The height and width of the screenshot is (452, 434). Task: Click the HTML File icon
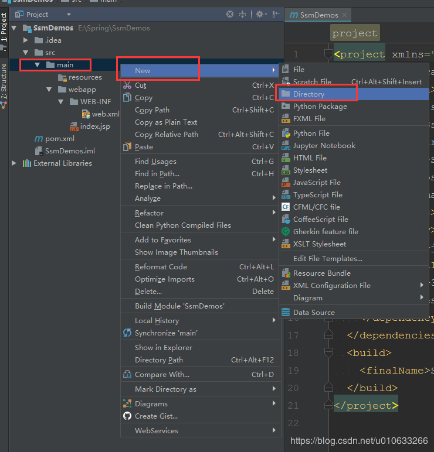286,158
